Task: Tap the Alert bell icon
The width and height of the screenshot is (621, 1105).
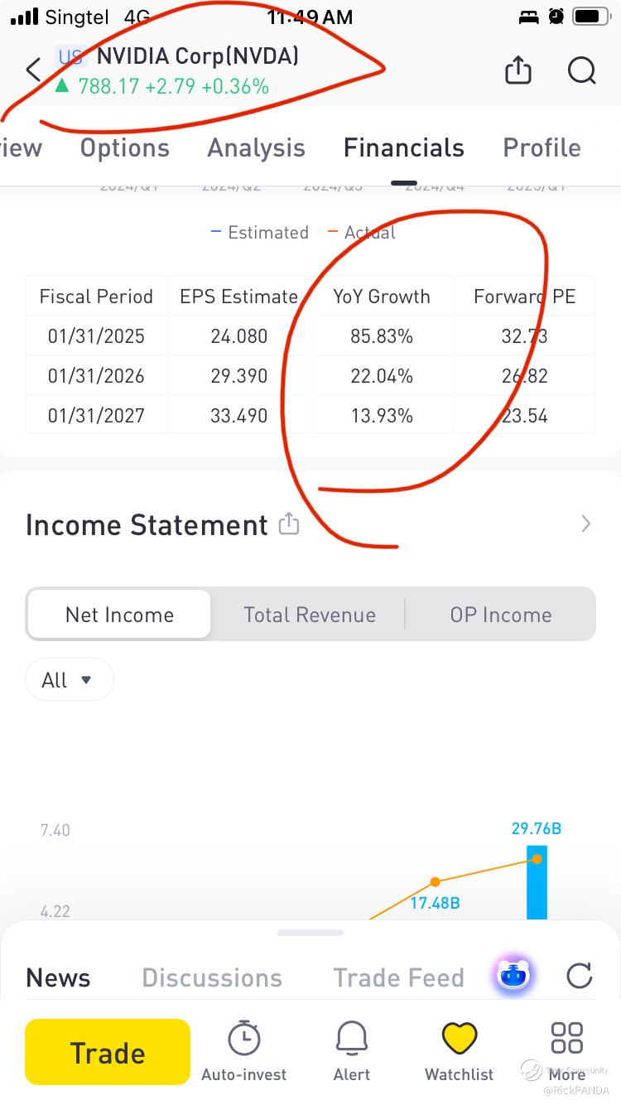Action: [352, 1039]
